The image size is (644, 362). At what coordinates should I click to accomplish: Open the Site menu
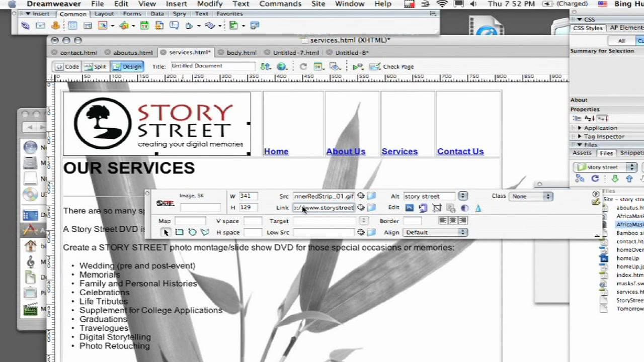[318, 4]
